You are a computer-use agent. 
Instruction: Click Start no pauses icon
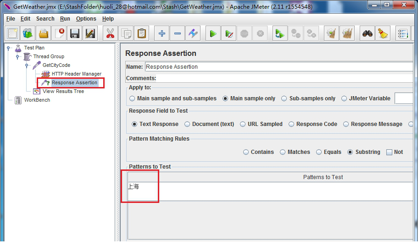click(229, 33)
